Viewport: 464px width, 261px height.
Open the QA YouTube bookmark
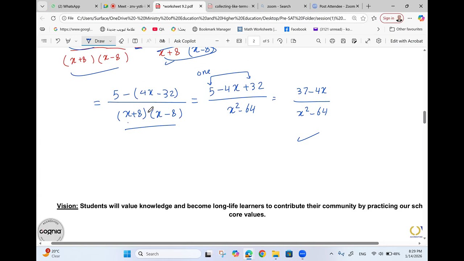coord(158,29)
